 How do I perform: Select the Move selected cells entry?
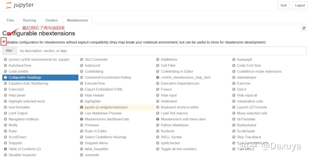[252, 113]
